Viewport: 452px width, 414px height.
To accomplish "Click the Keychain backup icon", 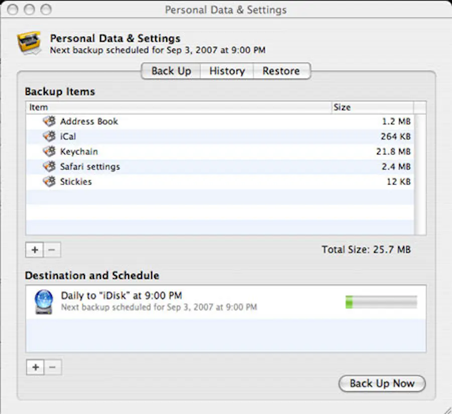I will [49, 151].
